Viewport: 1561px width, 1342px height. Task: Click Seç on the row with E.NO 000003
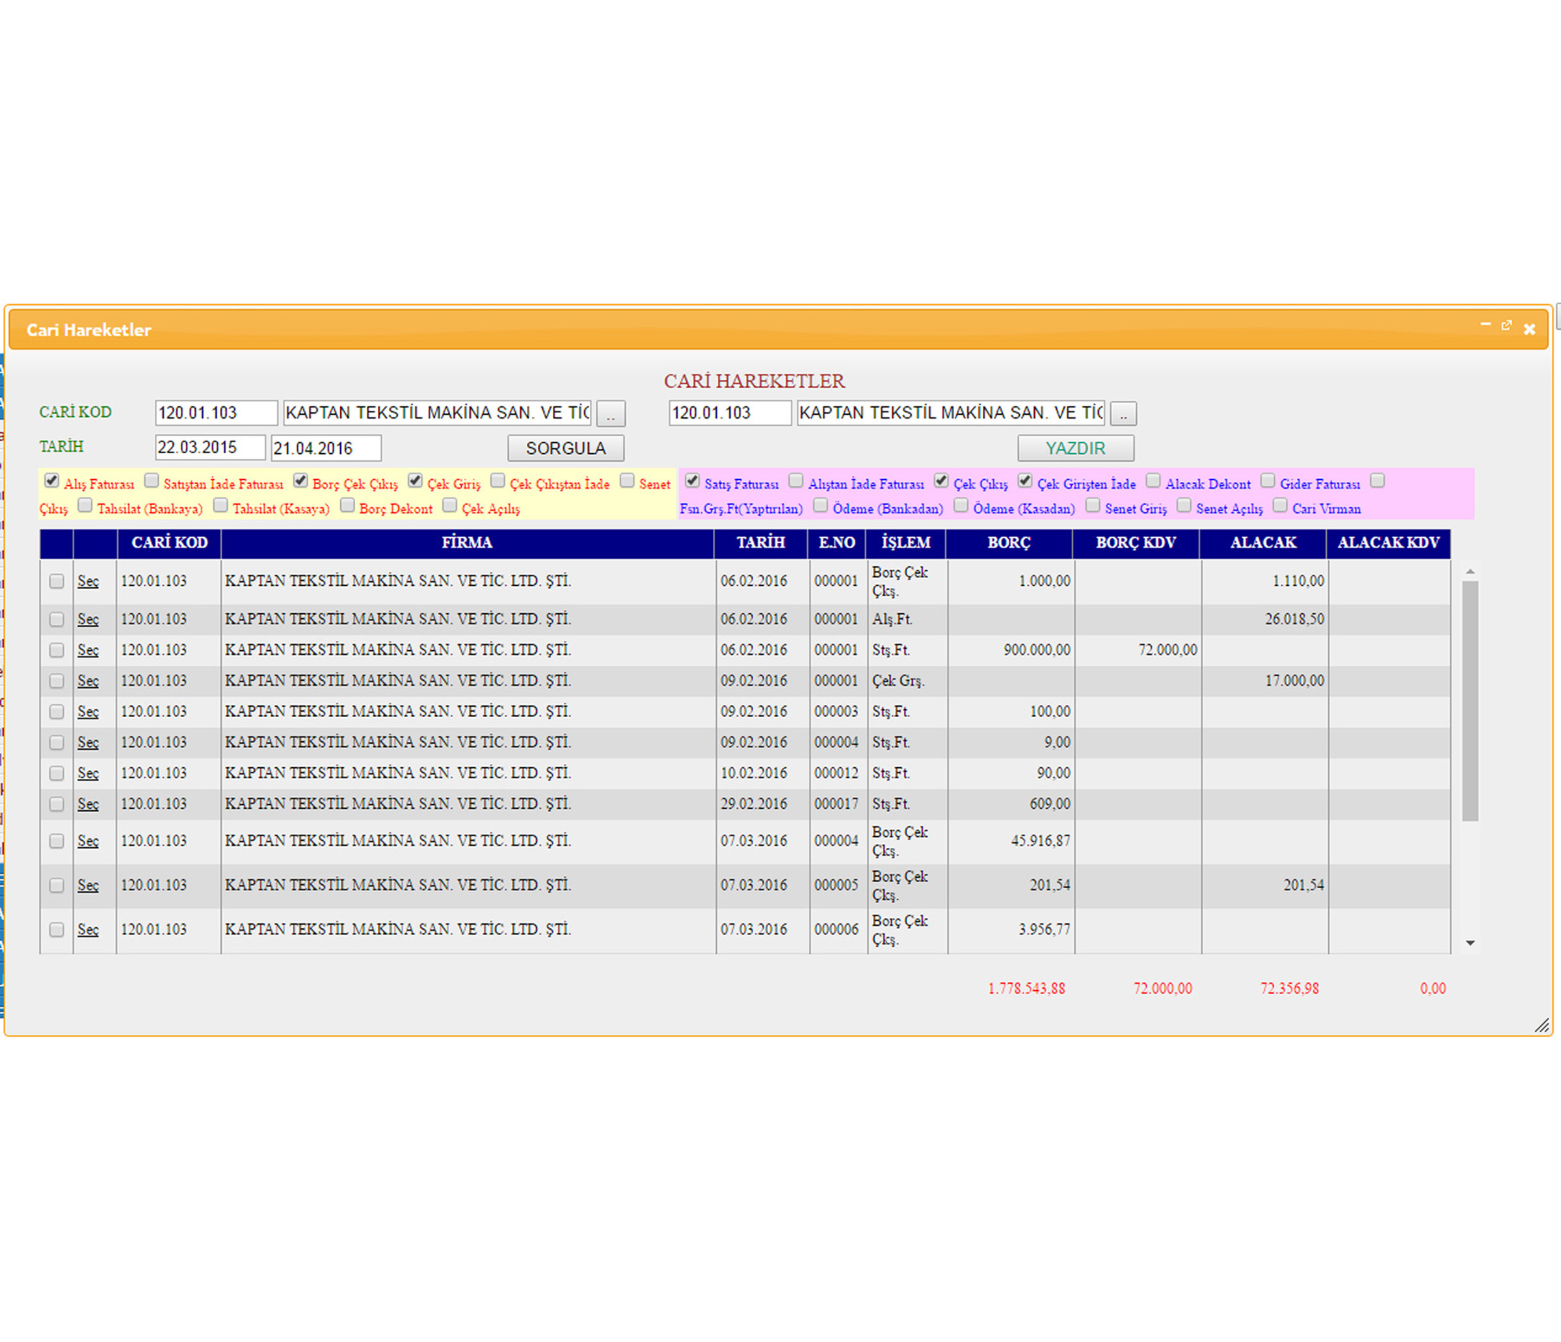(87, 712)
